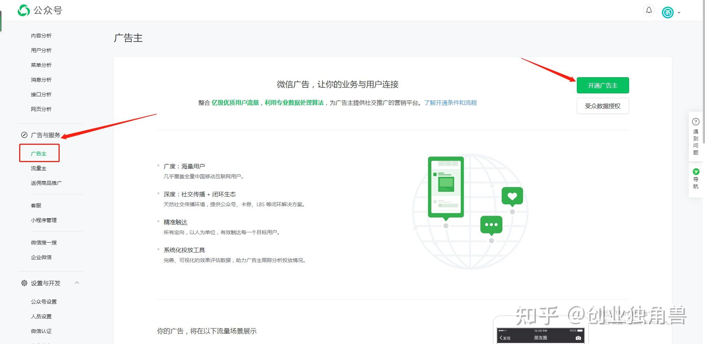The width and height of the screenshot is (705, 344).
Task: Open 公众号设置 in the sidebar
Action: pyautogui.click(x=44, y=302)
